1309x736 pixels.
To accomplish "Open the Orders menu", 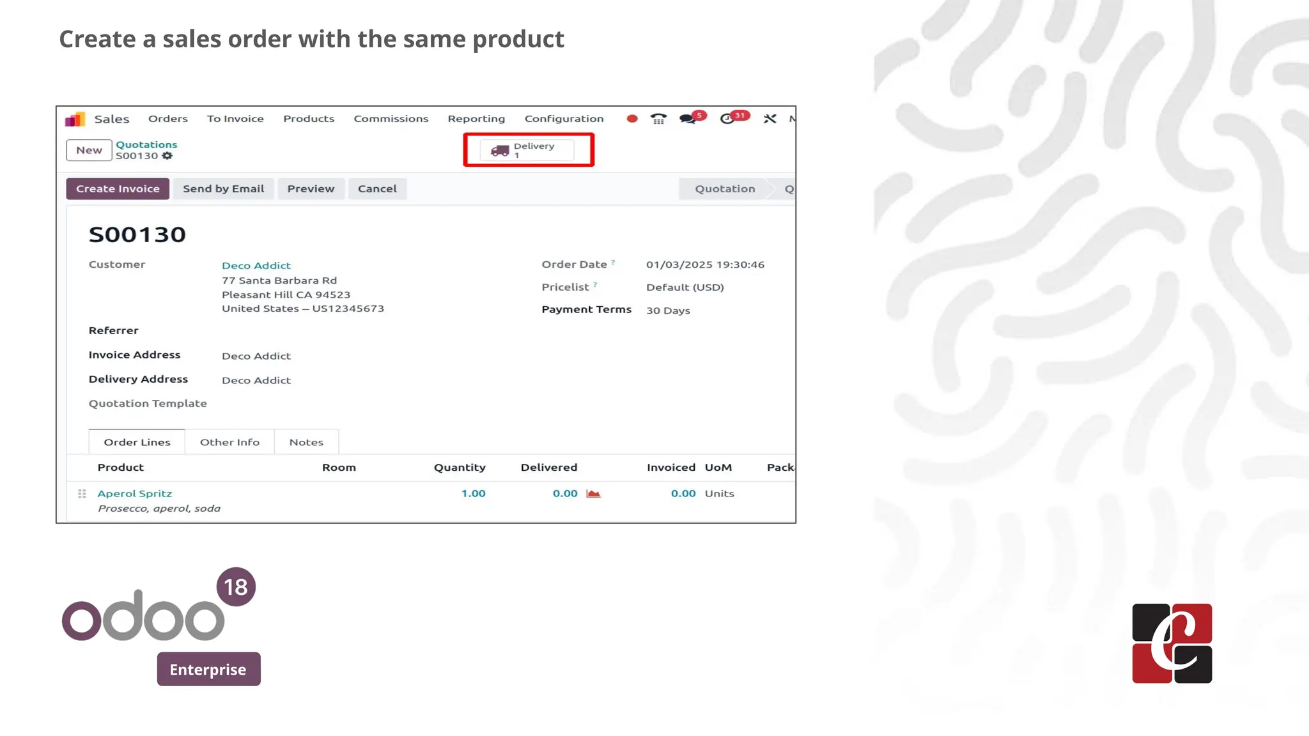I will pos(168,119).
